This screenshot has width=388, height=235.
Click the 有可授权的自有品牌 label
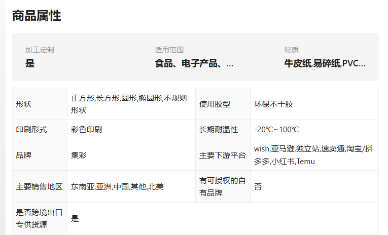223,186
